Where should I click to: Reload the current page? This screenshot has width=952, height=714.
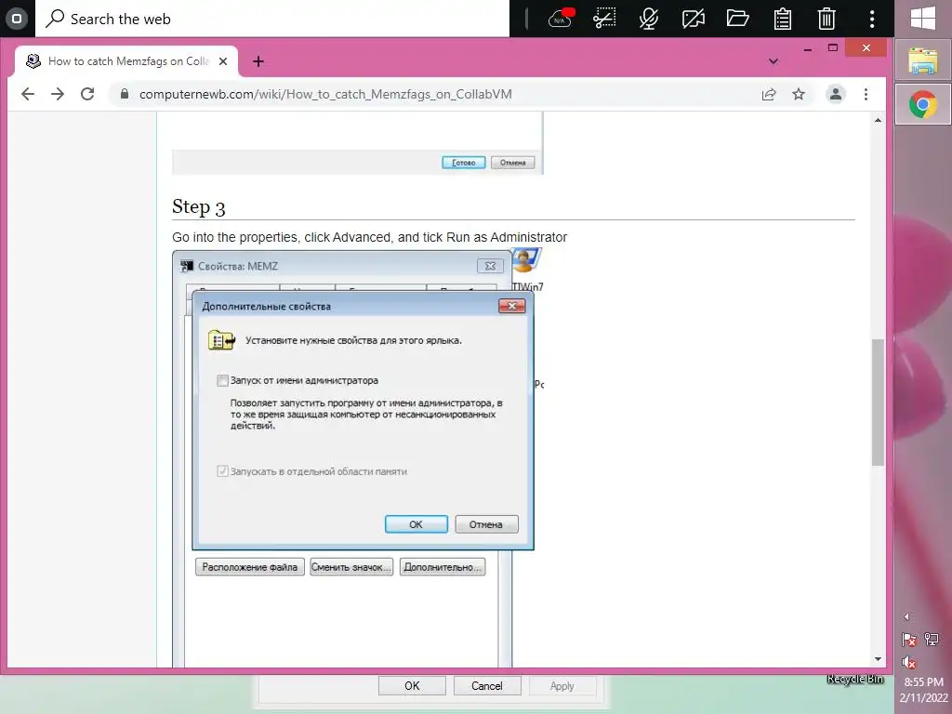[x=87, y=94]
